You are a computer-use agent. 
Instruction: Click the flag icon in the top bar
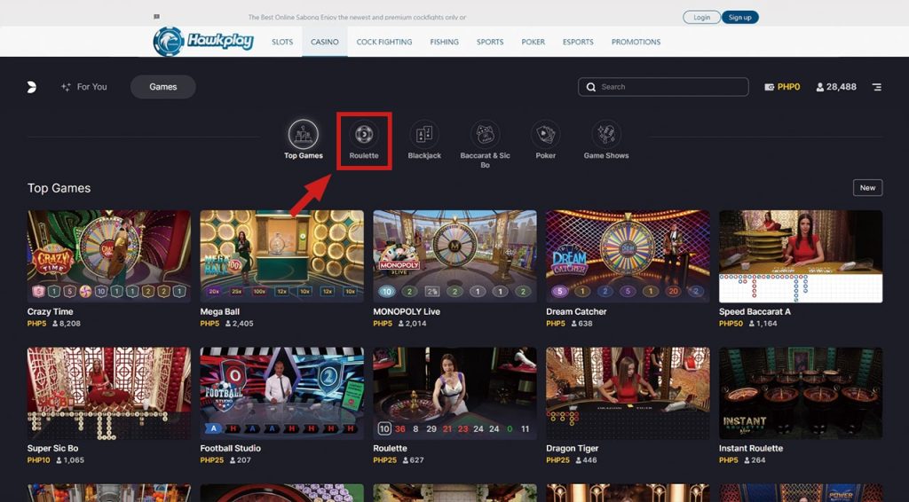coord(156,17)
